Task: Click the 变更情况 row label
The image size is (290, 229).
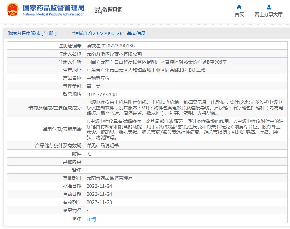Action: [72, 210]
